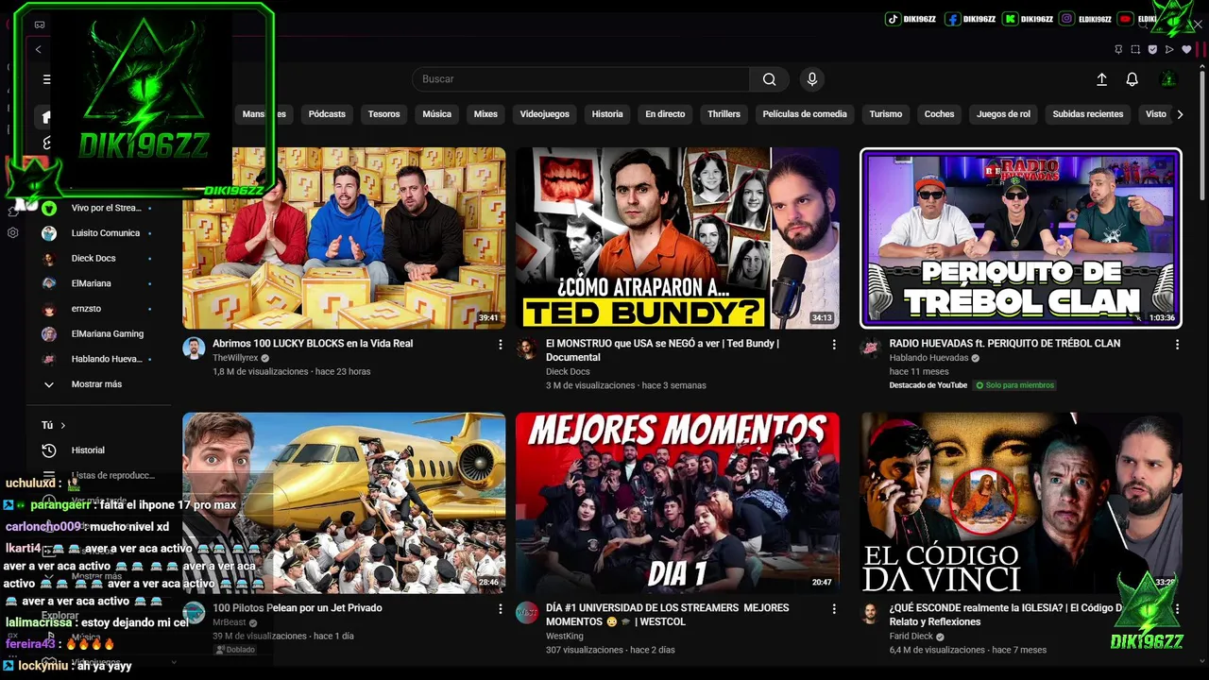This screenshot has height=680, width=1209.
Task: Open title 'RADIO HUEVADAS ft. PERIQUITO DE TRÉBOL CLAN'
Action: (x=1004, y=344)
